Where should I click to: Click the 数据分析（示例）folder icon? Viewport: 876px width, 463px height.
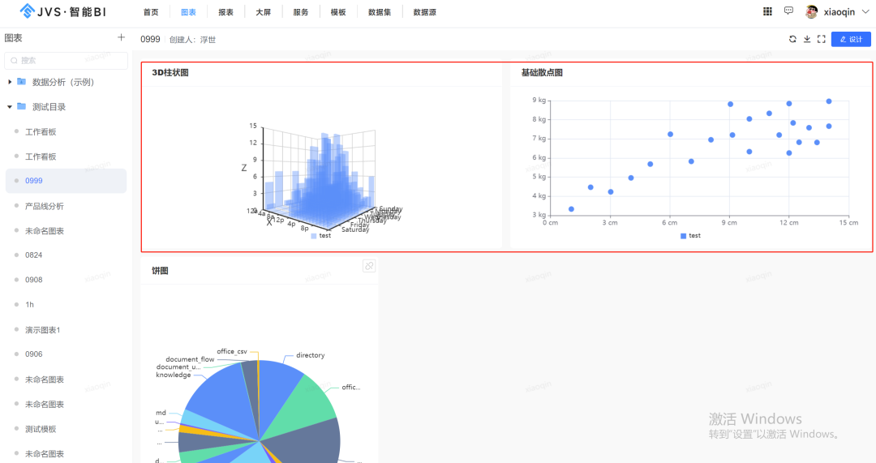point(21,82)
